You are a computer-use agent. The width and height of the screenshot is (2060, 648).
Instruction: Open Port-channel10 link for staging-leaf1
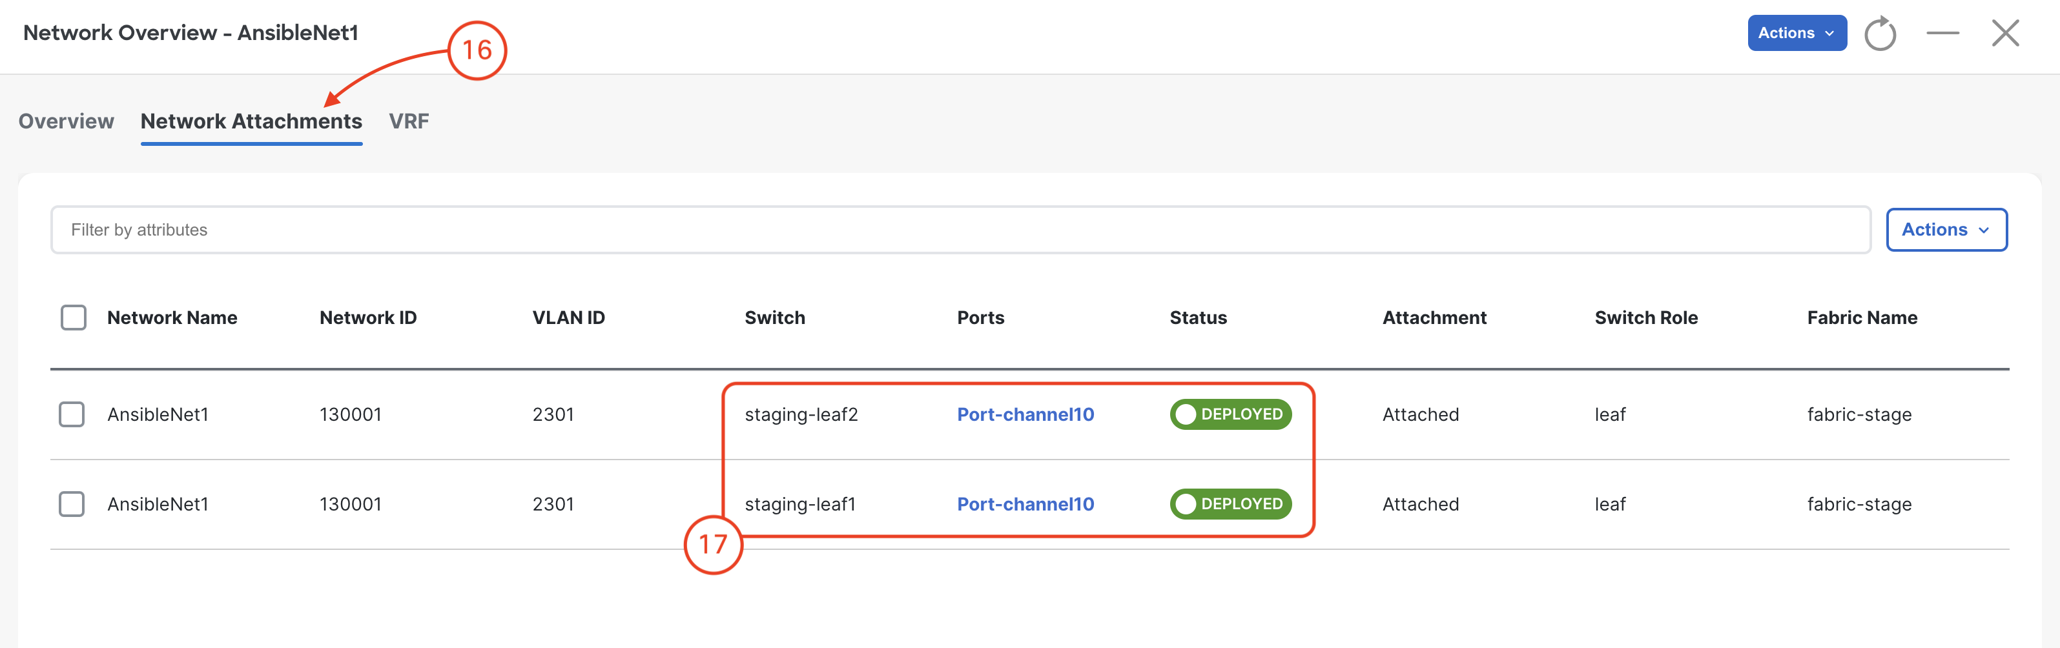click(x=1025, y=504)
